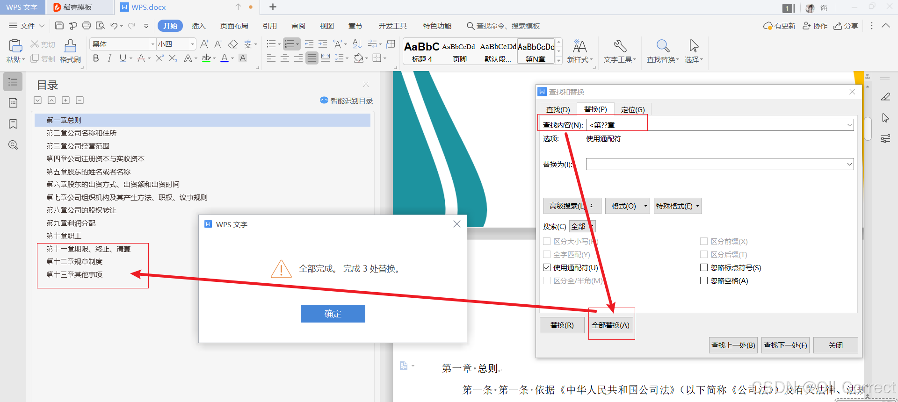Screen dimensions: 898x402
Task: Click 智能识别目录 link in outline pane
Action: click(x=347, y=100)
